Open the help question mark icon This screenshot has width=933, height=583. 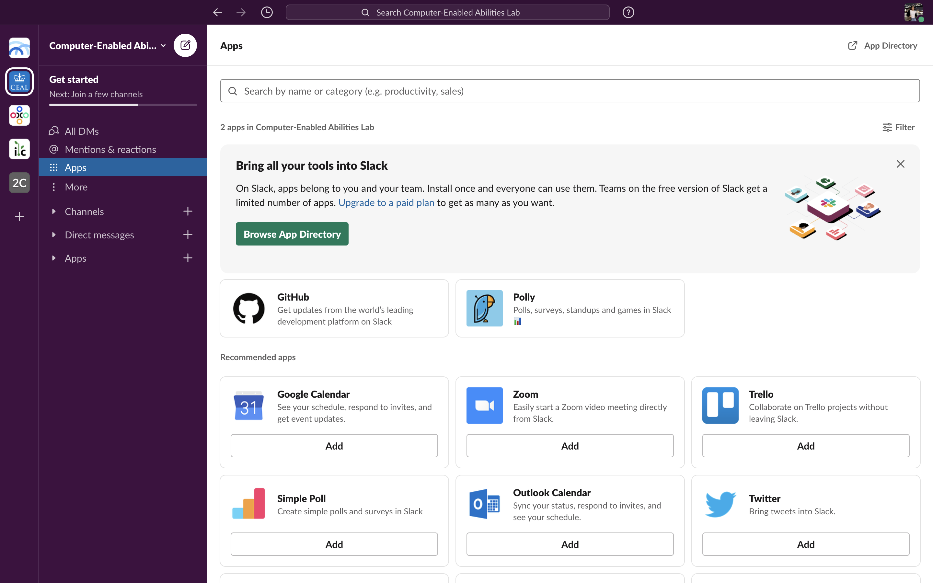coord(628,12)
